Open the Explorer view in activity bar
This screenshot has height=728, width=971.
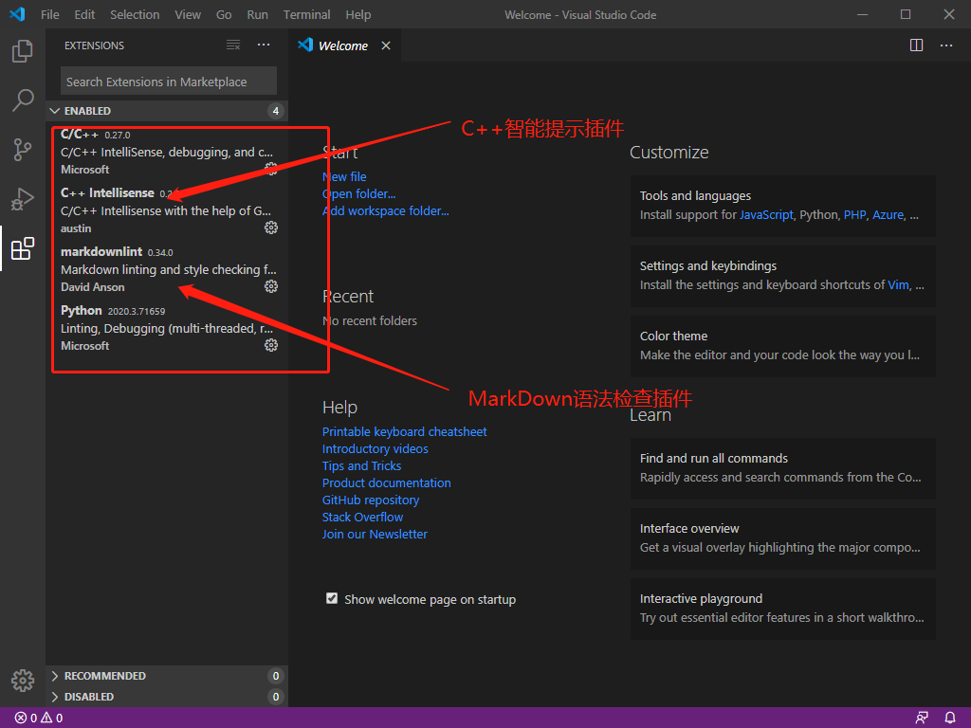(x=23, y=51)
